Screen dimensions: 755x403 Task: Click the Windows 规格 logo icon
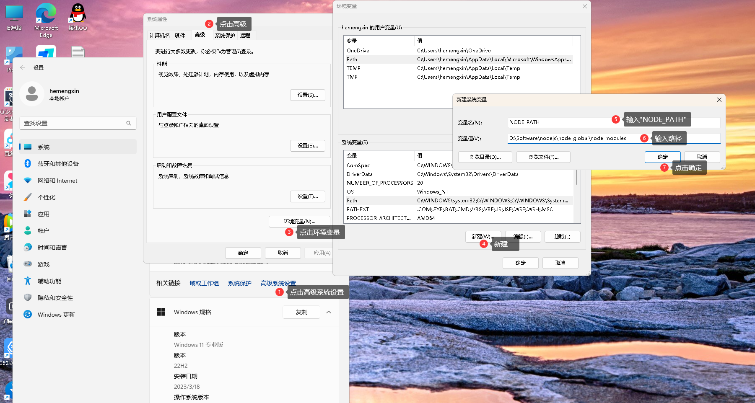(161, 312)
